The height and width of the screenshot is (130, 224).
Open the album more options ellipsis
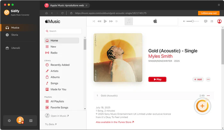coord(208,79)
